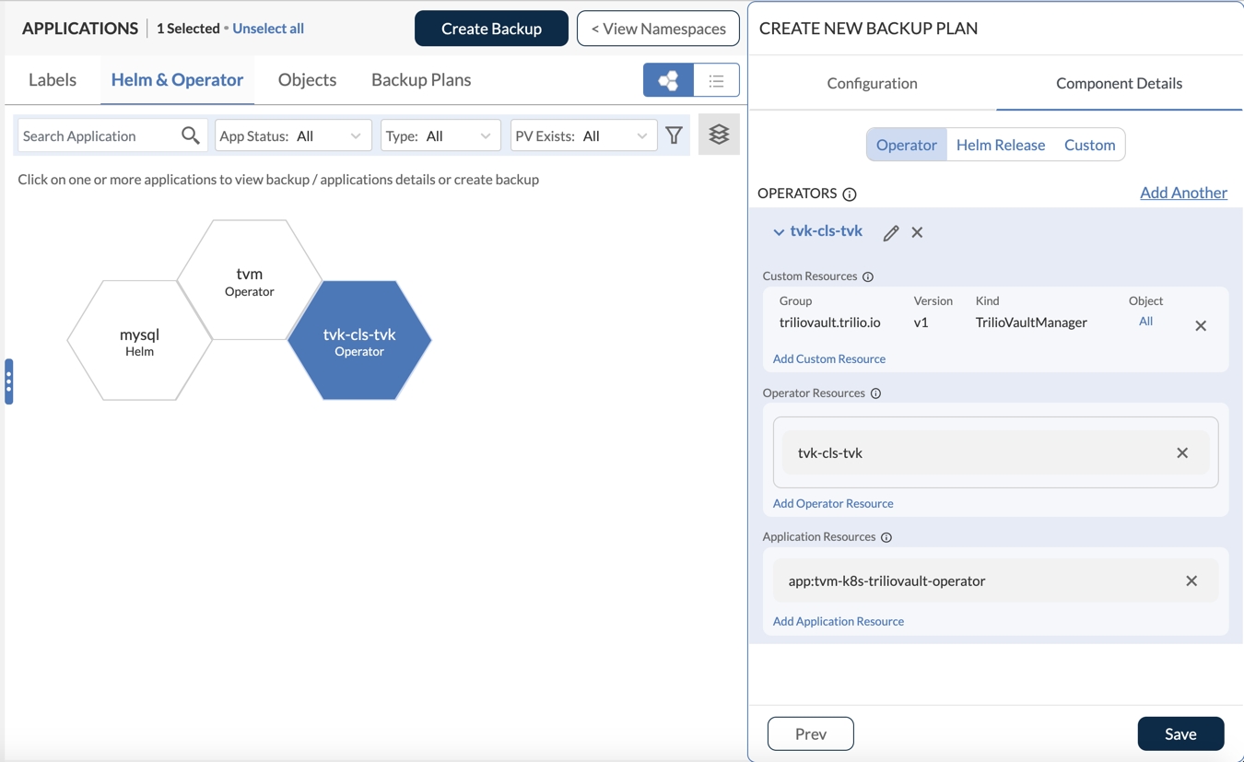The image size is (1244, 762).
Task: Remove app:tvm-k8s-triliovault-operator application resource
Action: point(1191,581)
